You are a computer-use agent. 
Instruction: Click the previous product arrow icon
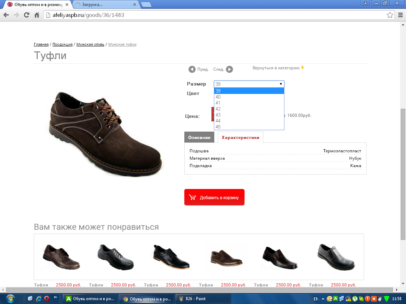[x=192, y=69]
